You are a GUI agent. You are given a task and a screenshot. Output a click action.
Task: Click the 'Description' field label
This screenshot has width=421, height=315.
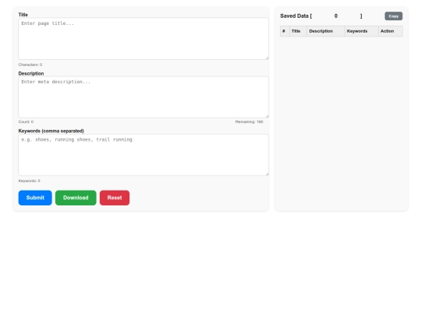point(31,73)
